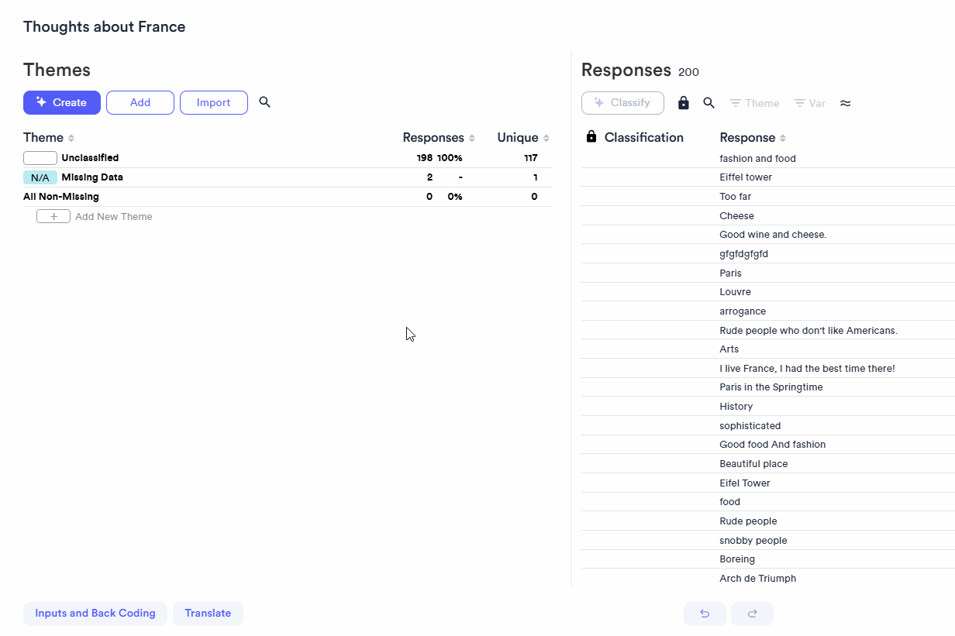Image resolution: width=955 pixels, height=636 pixels.
Task: Click the 'fashion and food' response
Action: 757,159
